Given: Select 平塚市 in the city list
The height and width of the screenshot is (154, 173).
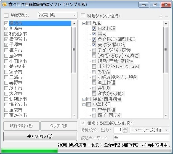Looking at the screenshot, I should coord(16,45).
